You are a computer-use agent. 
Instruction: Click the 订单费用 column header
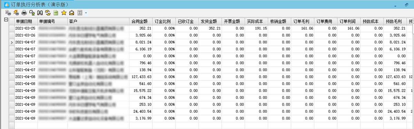coord(326,21)
